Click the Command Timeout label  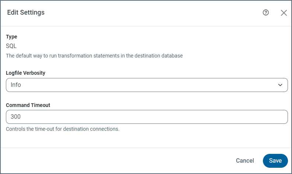pos(28,105)
